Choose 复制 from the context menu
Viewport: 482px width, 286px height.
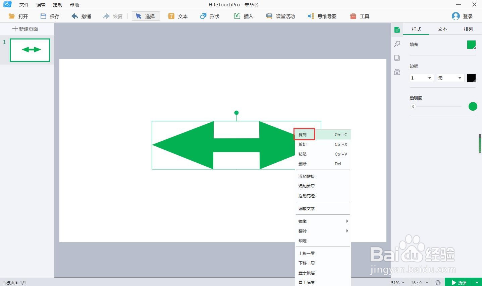click(x=323, y=134)
